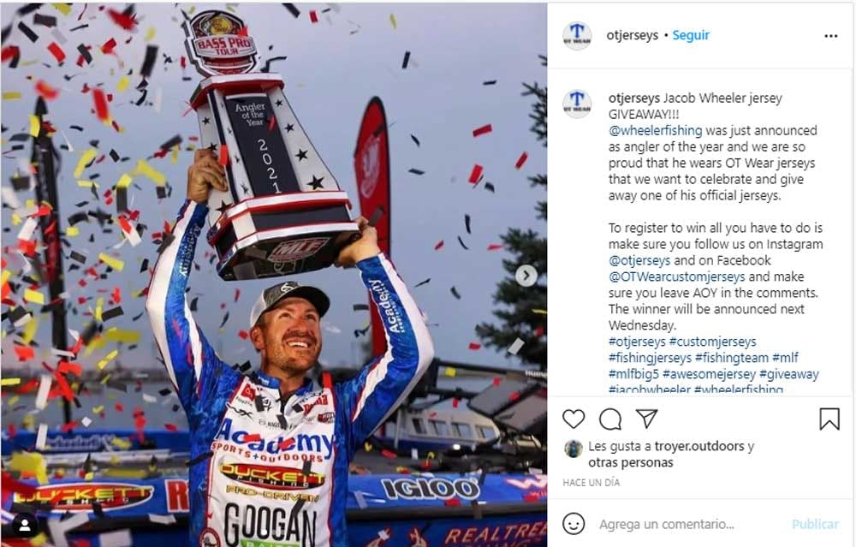Open the #fishingteam hashtag

732,358
